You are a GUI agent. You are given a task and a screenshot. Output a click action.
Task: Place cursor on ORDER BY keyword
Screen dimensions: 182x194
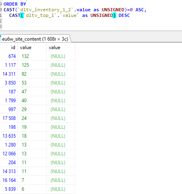click(15, 4)
